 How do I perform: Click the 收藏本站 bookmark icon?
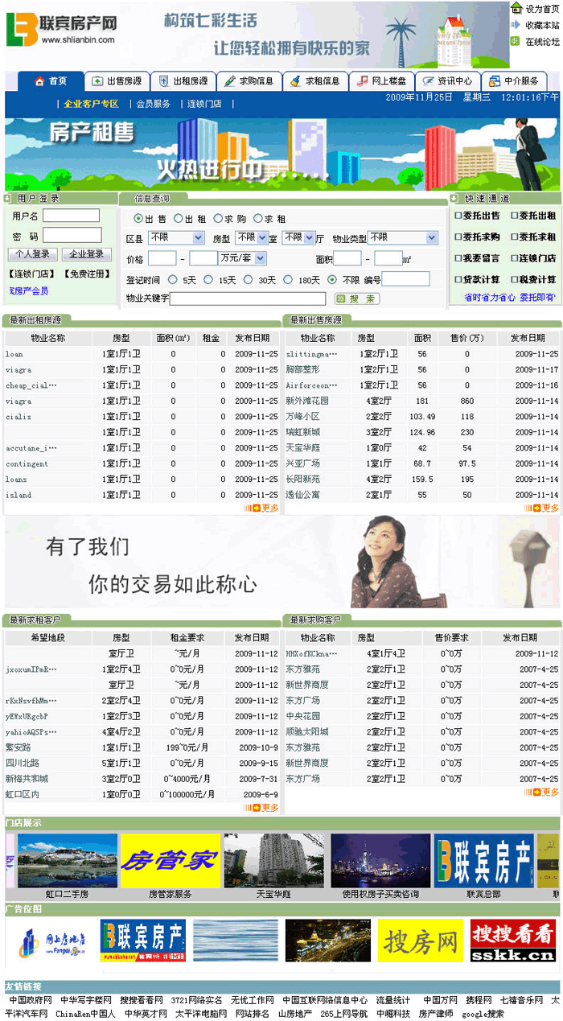516,25
